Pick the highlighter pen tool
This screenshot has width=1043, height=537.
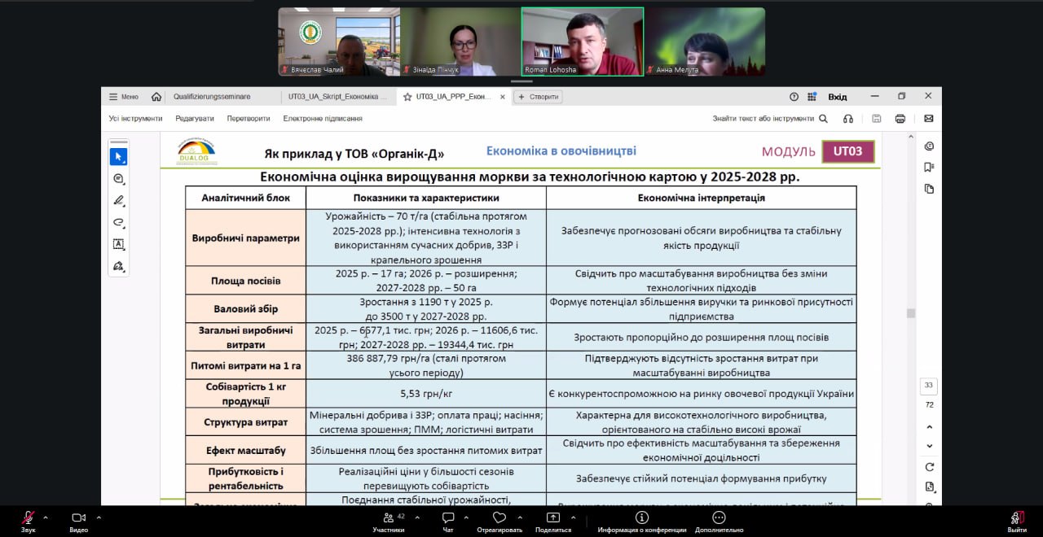pos(118,201)
